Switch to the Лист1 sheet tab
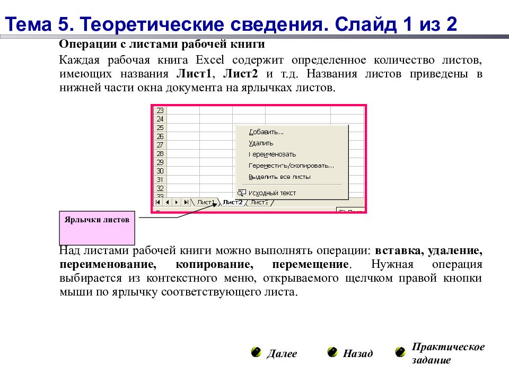This screenshot has height=382, width=509. [206, 202]
